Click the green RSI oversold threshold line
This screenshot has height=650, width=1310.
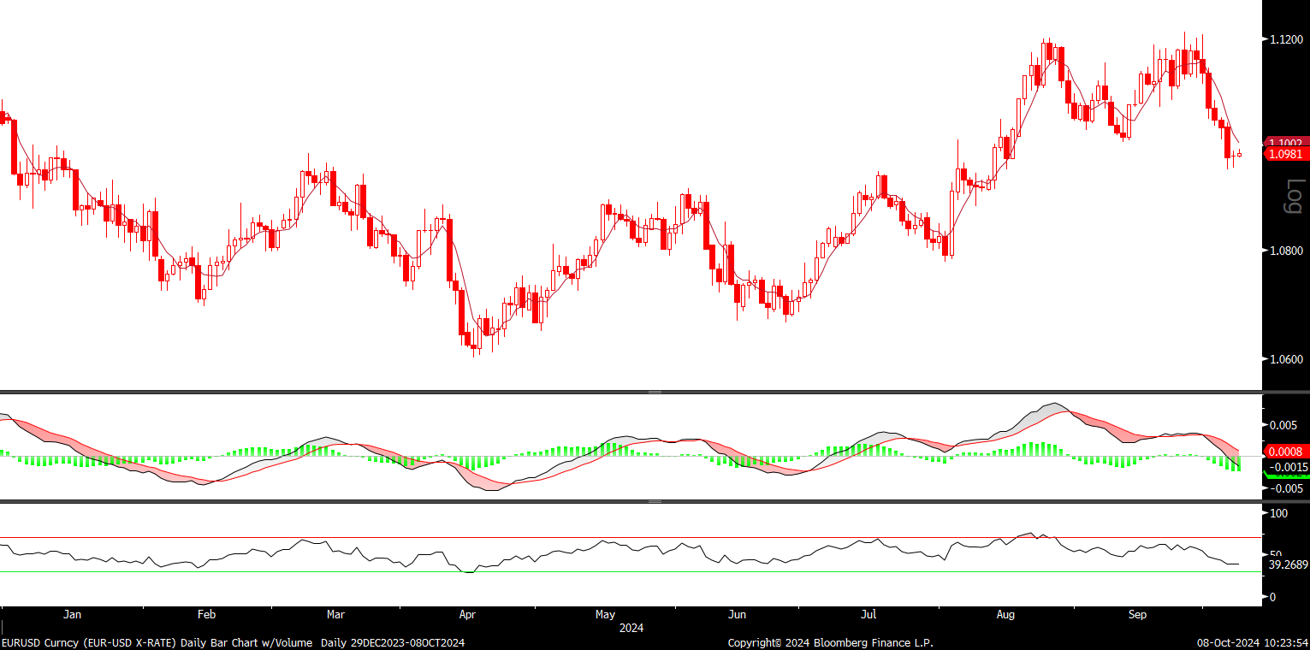tap(631, 571)
